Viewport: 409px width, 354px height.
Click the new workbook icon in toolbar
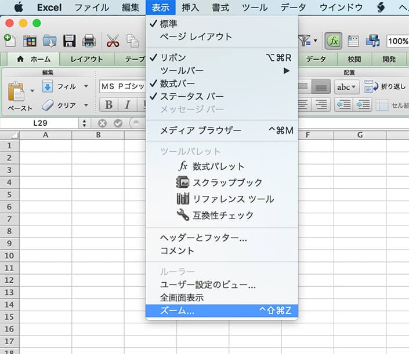pyautogui.click(x=10, y=41)
